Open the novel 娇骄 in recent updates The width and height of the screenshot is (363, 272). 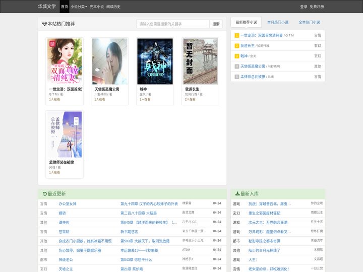(63, 213)
